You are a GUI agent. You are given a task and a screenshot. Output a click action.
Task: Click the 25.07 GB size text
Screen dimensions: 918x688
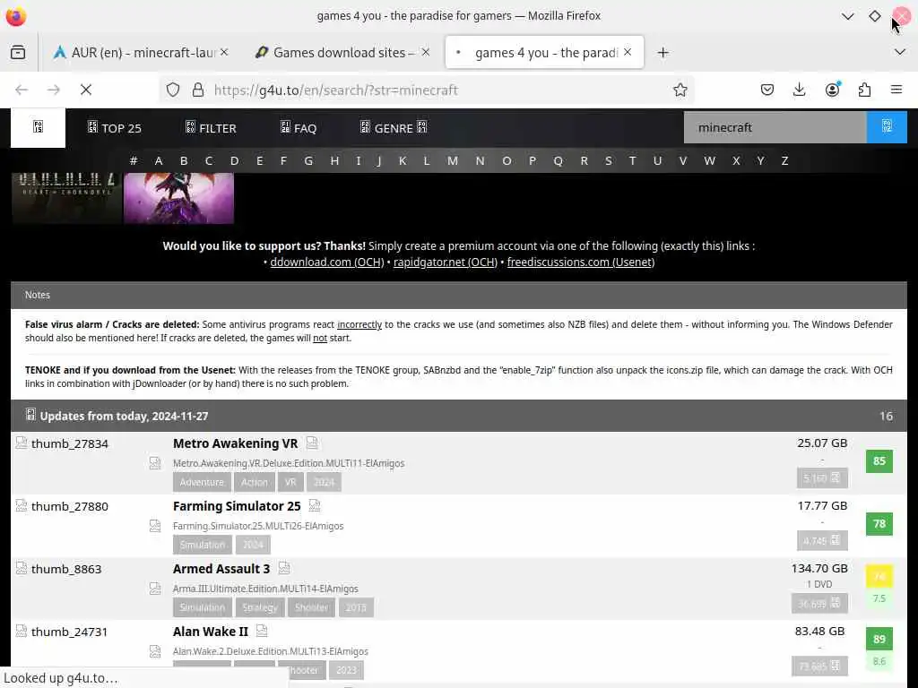click(x=821, y=443)
